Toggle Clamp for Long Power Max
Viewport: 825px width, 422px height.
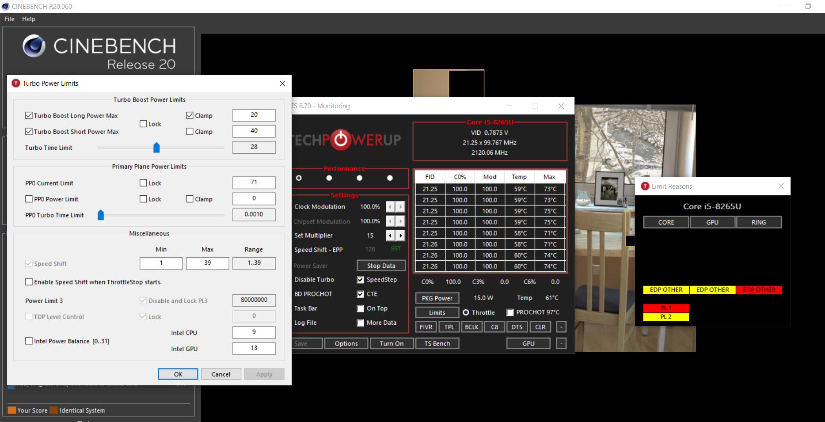pos(190,115)
